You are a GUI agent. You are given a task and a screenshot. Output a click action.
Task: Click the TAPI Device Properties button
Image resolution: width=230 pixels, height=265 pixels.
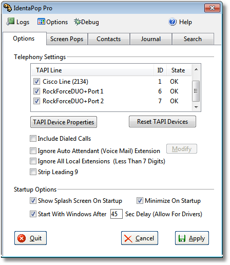pos(64,122)
